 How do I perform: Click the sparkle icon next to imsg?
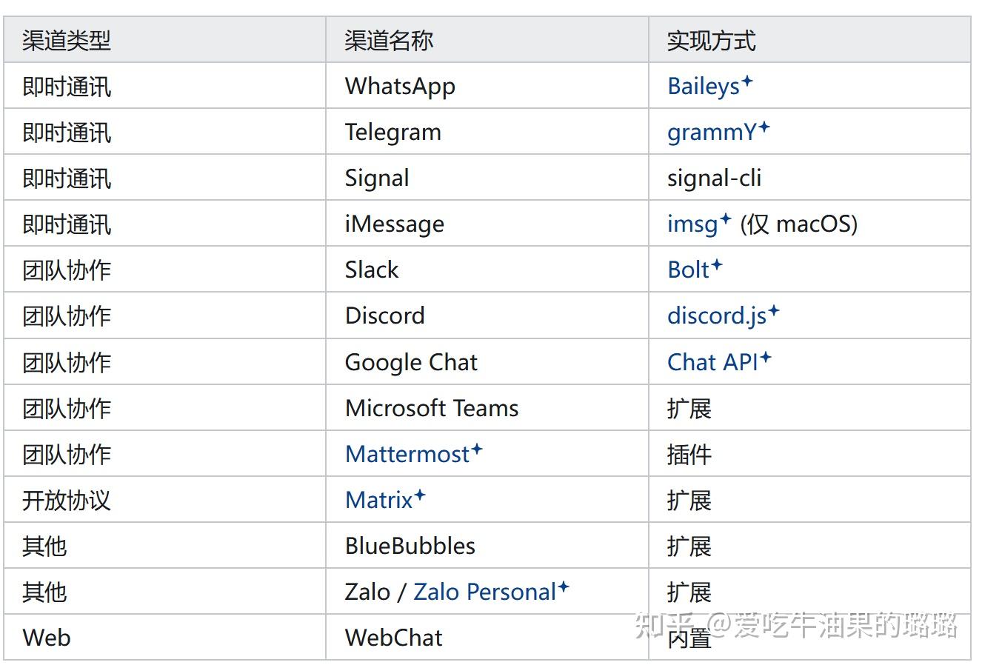[726, 219]
